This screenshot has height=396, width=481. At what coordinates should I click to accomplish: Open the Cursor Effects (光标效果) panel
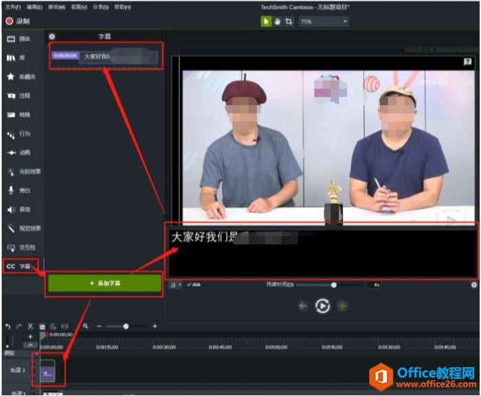coord(24,172)
